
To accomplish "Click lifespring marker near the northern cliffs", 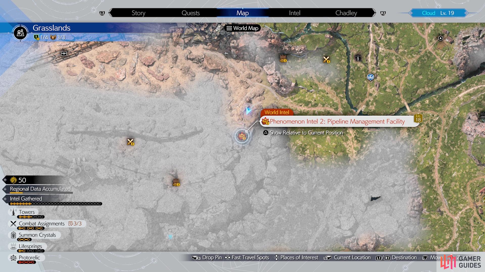I will pos(283,58).
